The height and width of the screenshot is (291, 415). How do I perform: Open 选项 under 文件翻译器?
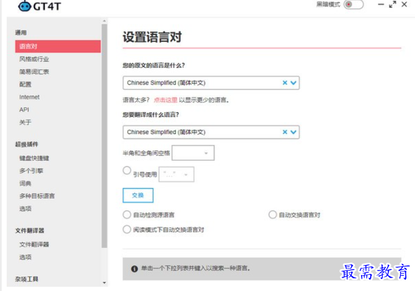point(25,257)
